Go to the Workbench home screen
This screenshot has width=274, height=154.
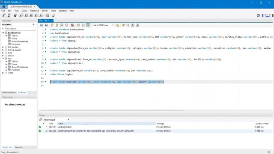pyautogui.click(x=4, y=6)
